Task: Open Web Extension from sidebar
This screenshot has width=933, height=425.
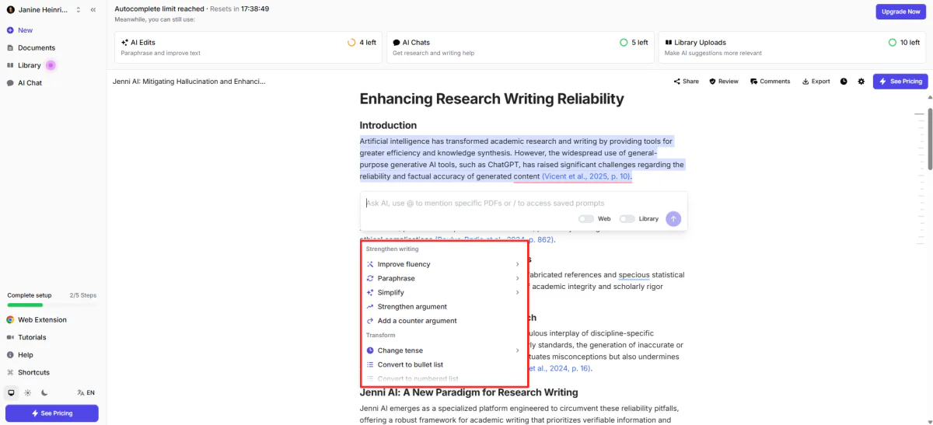Action: click(42, 320)
